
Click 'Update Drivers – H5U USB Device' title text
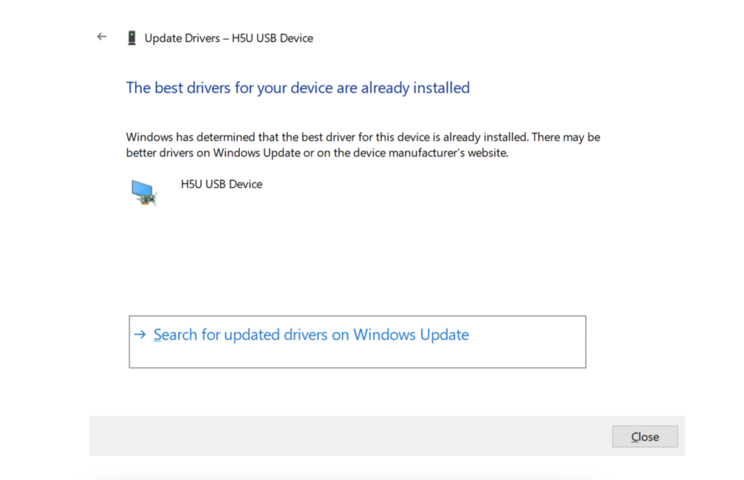pyautogui.click(x=229, y=38)
